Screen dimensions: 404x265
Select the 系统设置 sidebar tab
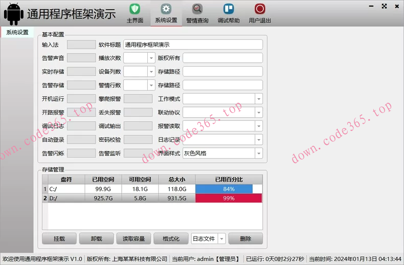tap(17, 32)
